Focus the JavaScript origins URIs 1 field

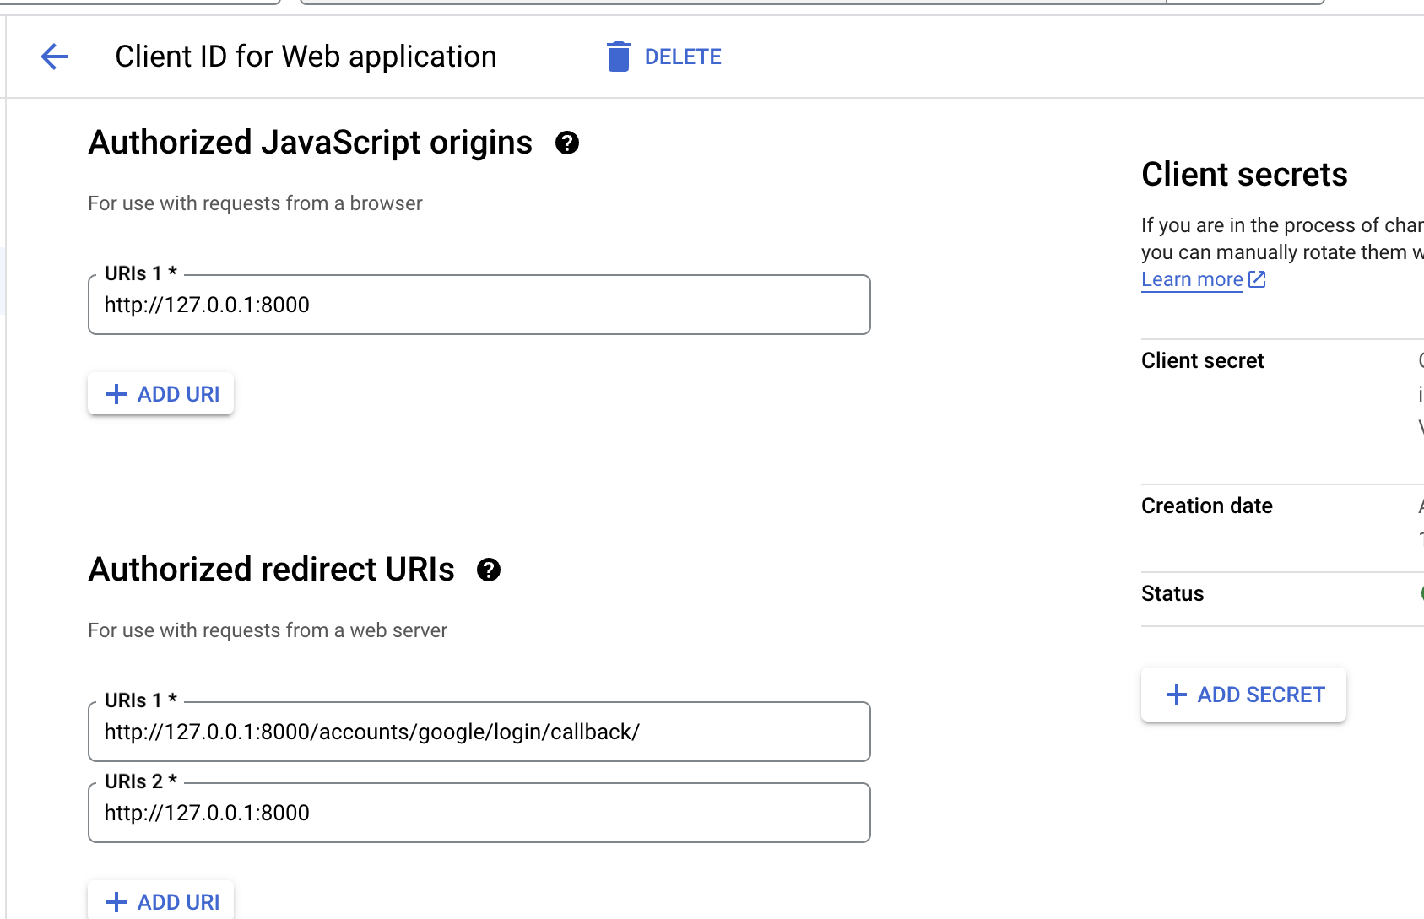[479, 305]
